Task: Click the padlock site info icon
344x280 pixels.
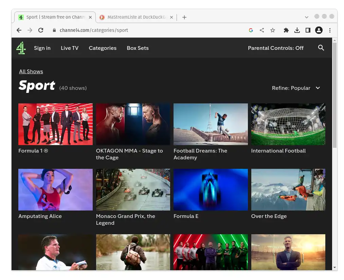Action: tap(54, 30)
